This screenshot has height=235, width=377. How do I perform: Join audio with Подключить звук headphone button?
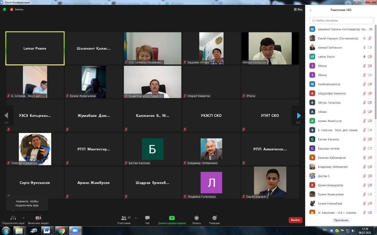tap(13, 218)
